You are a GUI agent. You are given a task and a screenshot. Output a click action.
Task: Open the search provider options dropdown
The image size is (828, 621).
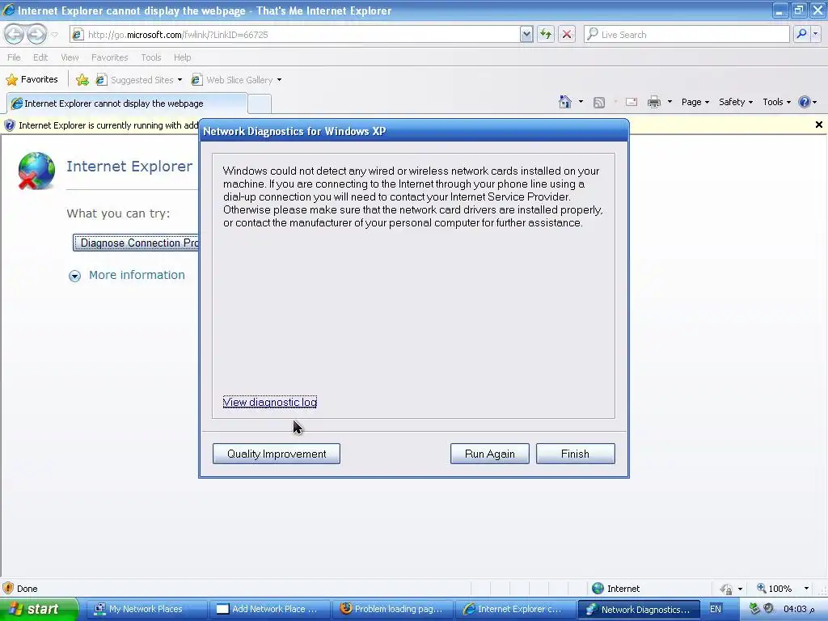pos(816,34)
